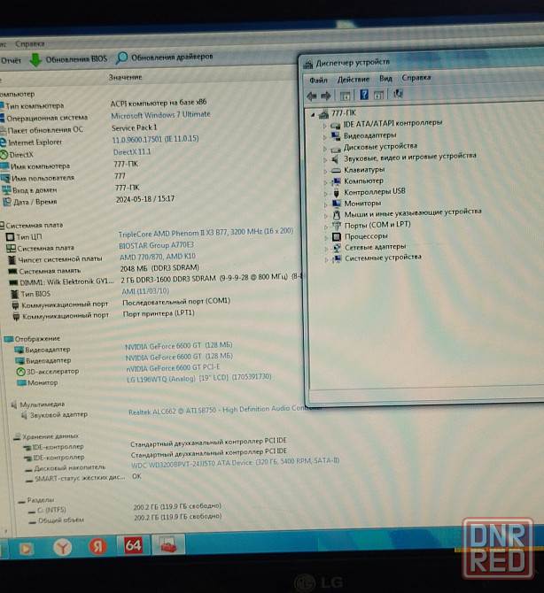Open Действие menu in Device Manager

tap(354, 79)
